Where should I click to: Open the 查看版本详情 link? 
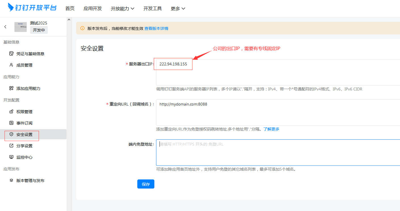[x=156, y=28]
